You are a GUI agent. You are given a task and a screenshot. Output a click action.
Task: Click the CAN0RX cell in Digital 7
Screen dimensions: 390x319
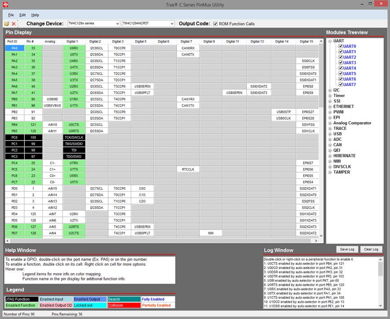pyautogui.click(x=188, y=48)
